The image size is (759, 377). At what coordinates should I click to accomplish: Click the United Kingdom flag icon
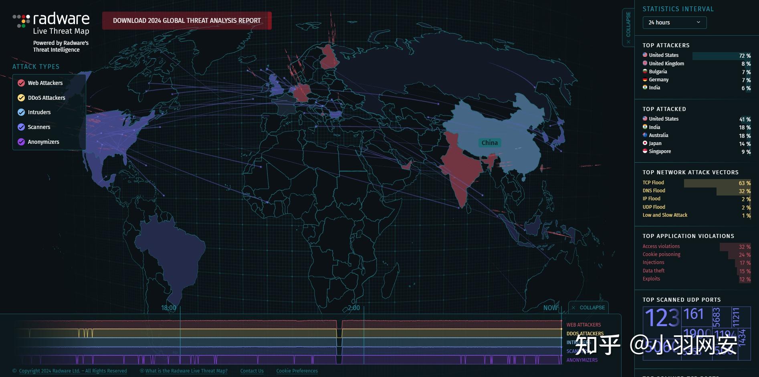645,63
